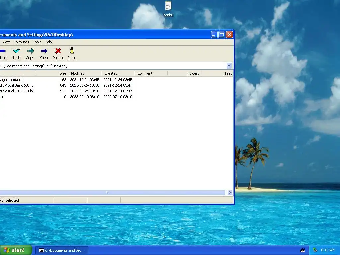Click created date 2022-07-10 08:10

point(118,97)
